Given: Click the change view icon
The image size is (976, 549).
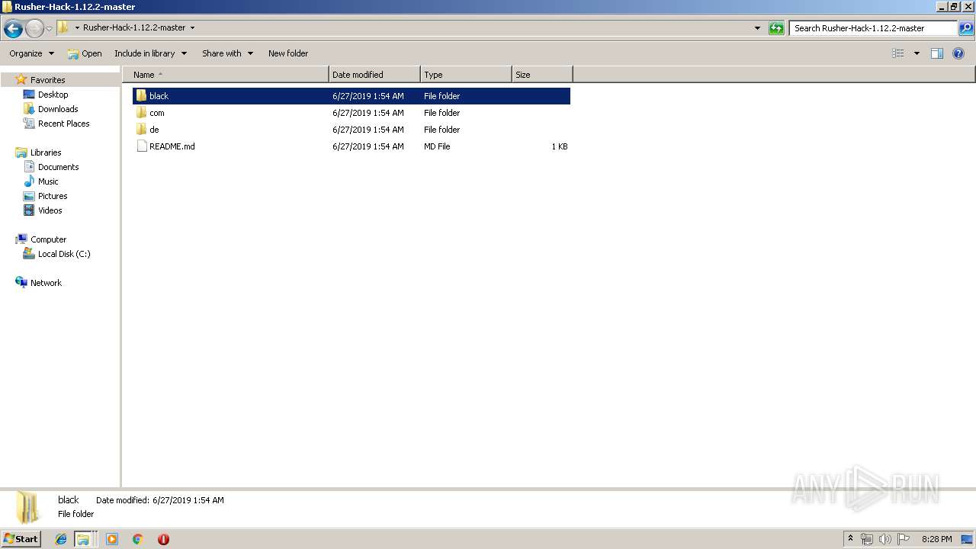Looking at the screenshot, I should coord(898,53).
